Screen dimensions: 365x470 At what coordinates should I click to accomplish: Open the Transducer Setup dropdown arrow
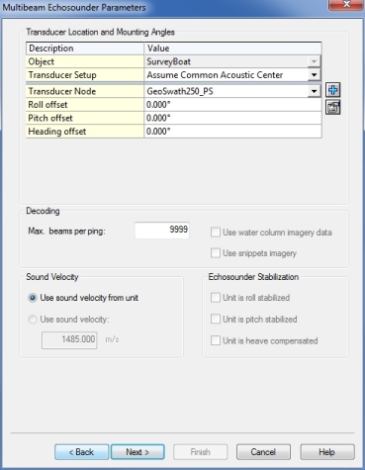point(314,75)
